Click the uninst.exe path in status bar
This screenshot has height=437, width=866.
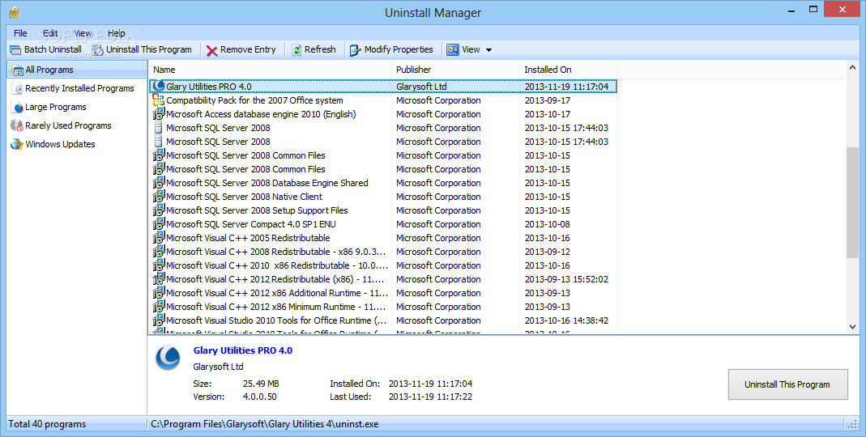(x=265, y=424)
